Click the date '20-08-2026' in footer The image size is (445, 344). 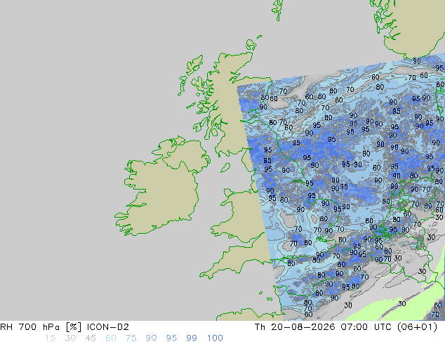pyautogui.click(x=303, y=327)
